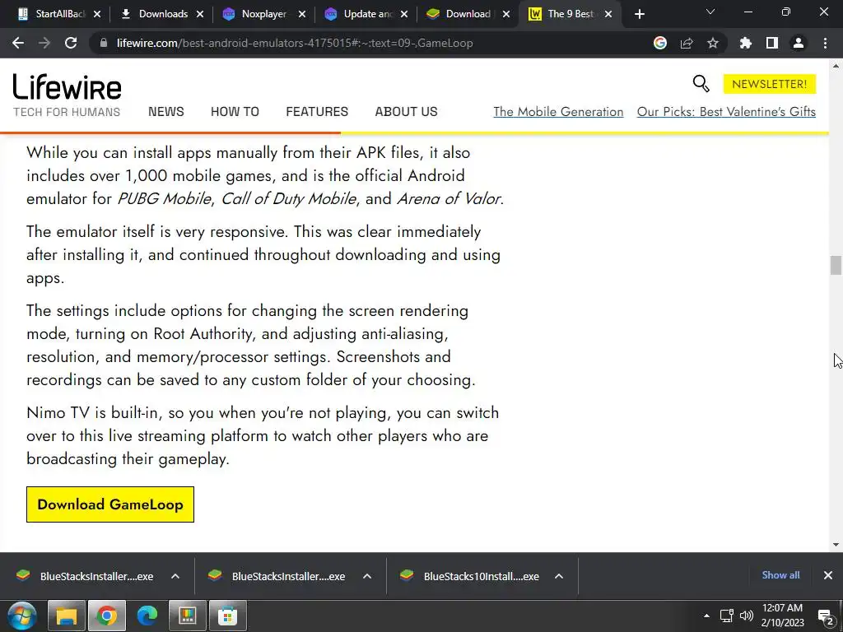The width and height of the screenshot is (843, 632).
Task: Expand BlueStacks10Install download options
Action: [x=559, y=576]
